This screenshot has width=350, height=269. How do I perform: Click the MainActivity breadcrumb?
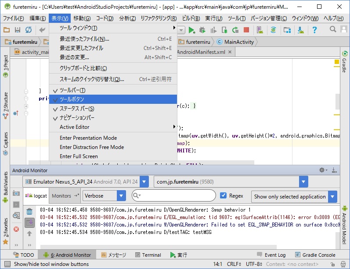pyautogui.click(x=235, y=42)
